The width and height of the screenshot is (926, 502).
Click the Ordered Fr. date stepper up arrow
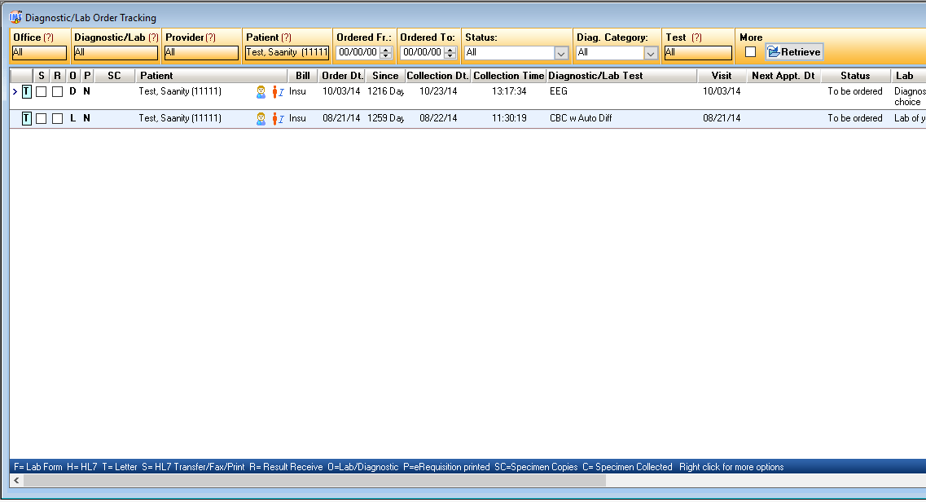tap(385, 49)
